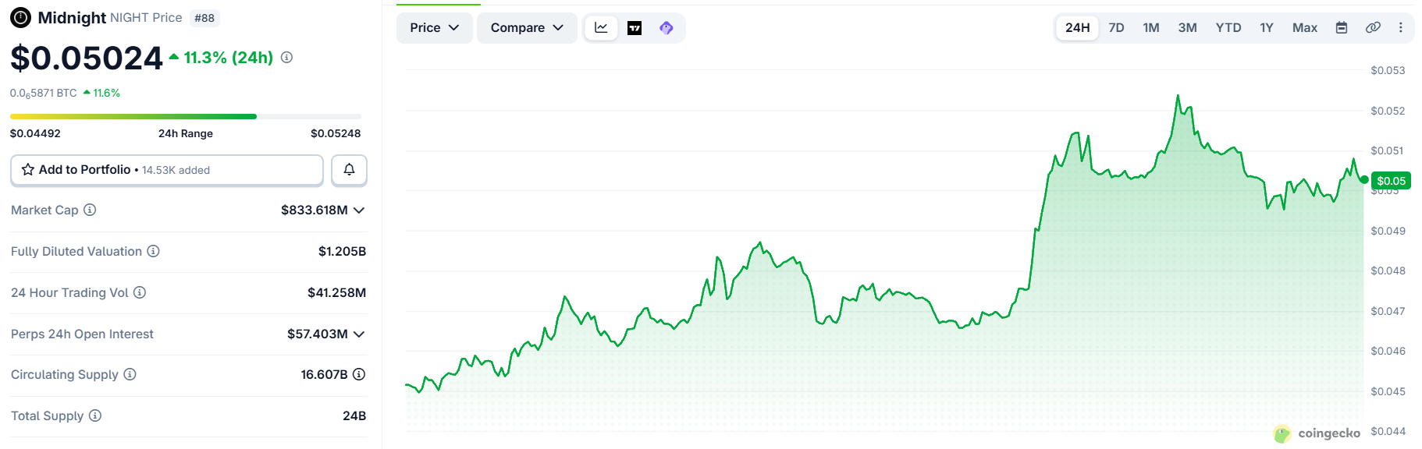Click the Perps 24h Open Interest label

(x=82, y=334)
